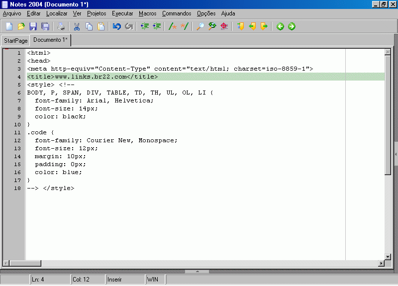Decrease indent of the selected lines
398x286 pixels.
[145, 26]
